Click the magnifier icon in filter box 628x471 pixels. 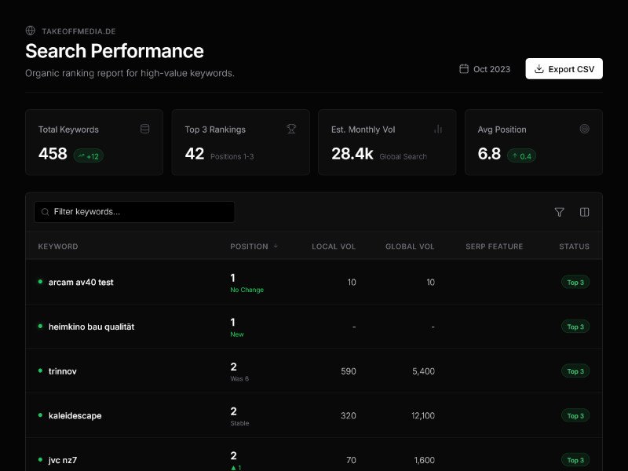[46, 212]
